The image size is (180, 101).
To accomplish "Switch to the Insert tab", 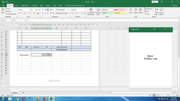I will tap(17, 6).
